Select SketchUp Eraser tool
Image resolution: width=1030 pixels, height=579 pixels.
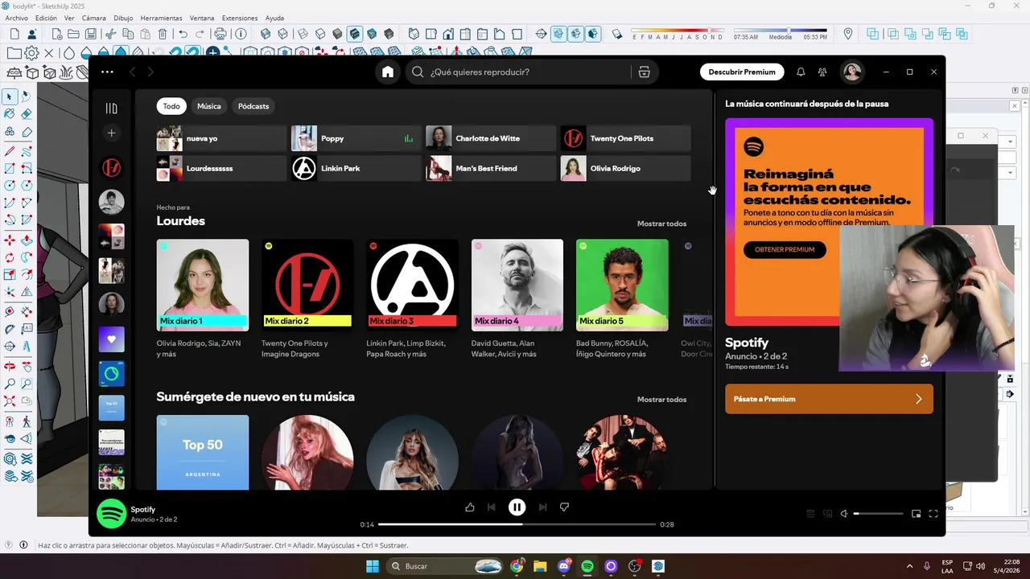[x=27, y=114]
